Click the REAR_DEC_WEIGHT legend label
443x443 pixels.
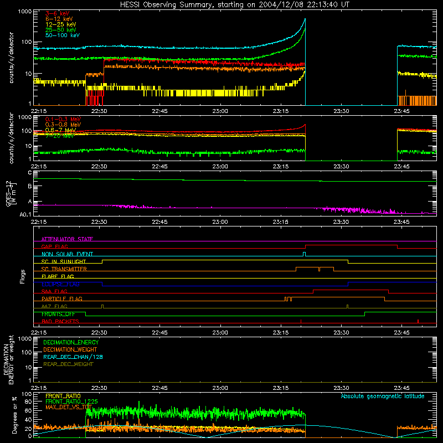point(68,364)
